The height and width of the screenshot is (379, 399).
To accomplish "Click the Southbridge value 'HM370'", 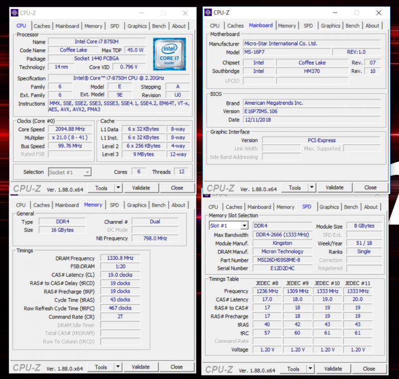I will click(312, 71).
